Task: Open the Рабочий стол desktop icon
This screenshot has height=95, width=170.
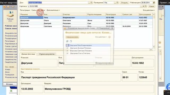Action: click(10, 16)
